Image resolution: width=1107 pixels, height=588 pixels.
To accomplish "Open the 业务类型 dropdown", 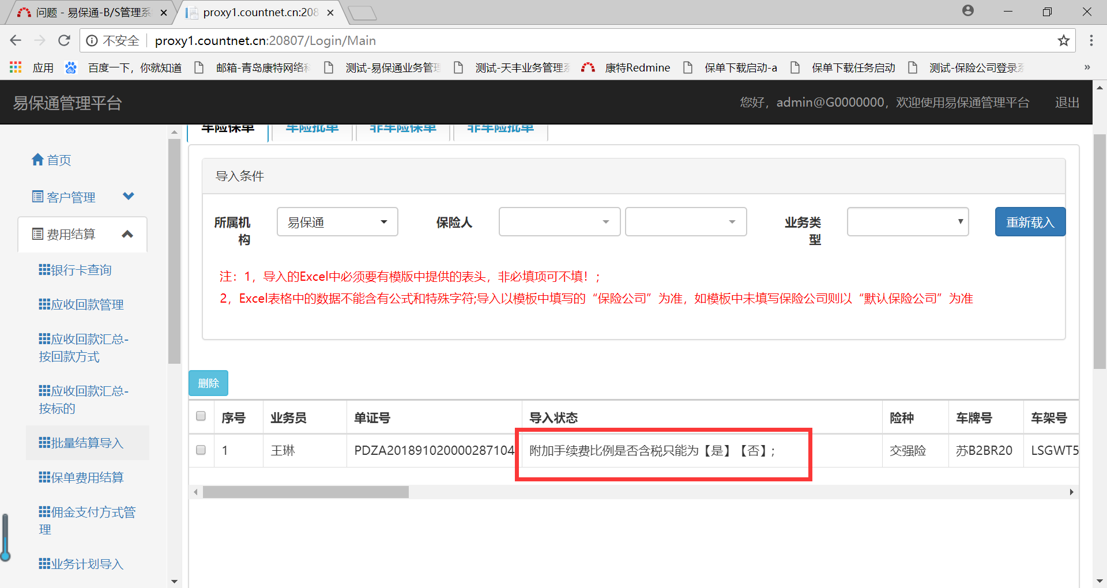I will (908, 222).
